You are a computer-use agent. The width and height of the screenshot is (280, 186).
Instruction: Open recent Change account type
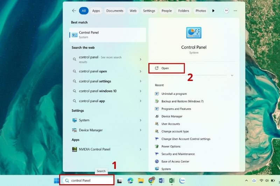tap(175, 131)
